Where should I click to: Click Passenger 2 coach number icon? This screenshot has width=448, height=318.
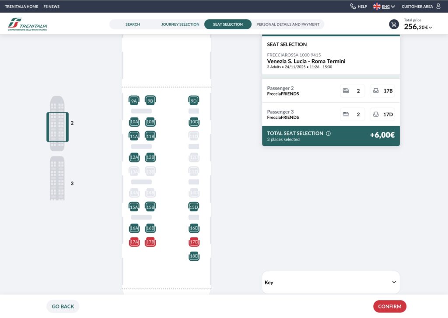pyautogui.click(x=346, y=91)
